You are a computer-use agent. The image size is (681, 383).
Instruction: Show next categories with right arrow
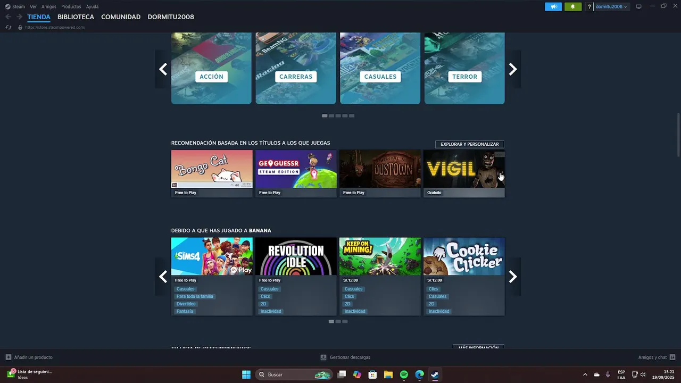(x=513, y=69)
